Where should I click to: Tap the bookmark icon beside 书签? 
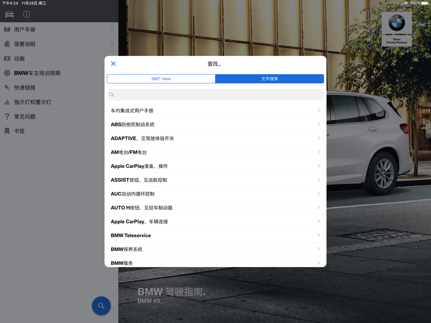click(x=7, y=131)
